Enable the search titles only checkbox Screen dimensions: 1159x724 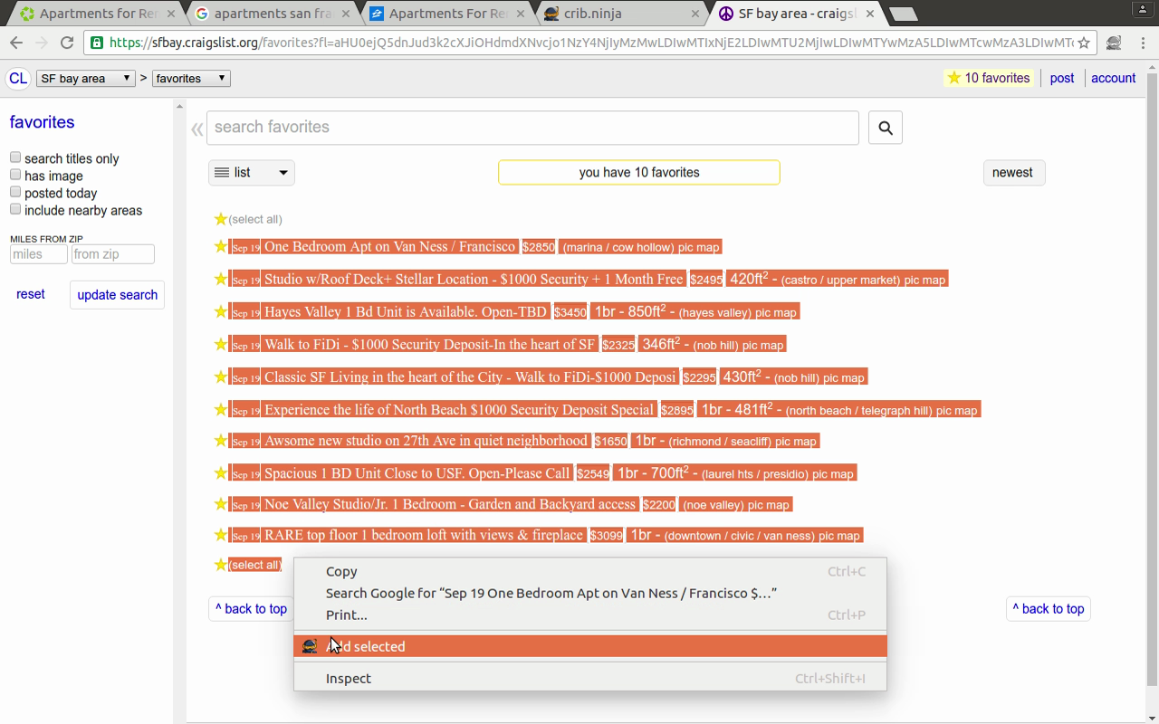click(x=15, y=157)
